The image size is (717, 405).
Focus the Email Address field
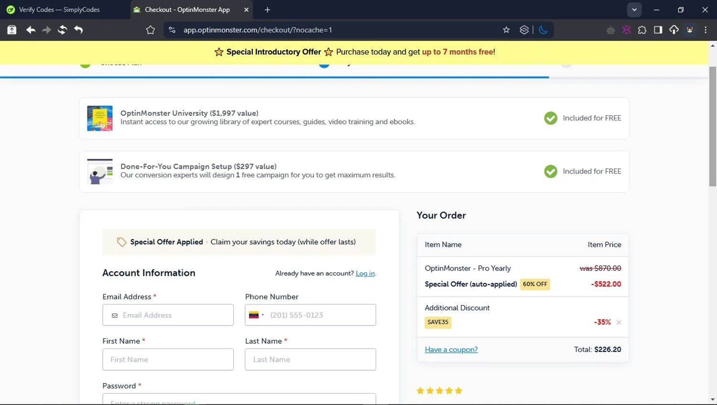coord(168,315)
